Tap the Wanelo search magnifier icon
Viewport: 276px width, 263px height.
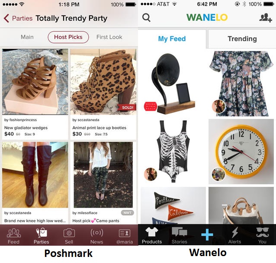pos(146,18)
